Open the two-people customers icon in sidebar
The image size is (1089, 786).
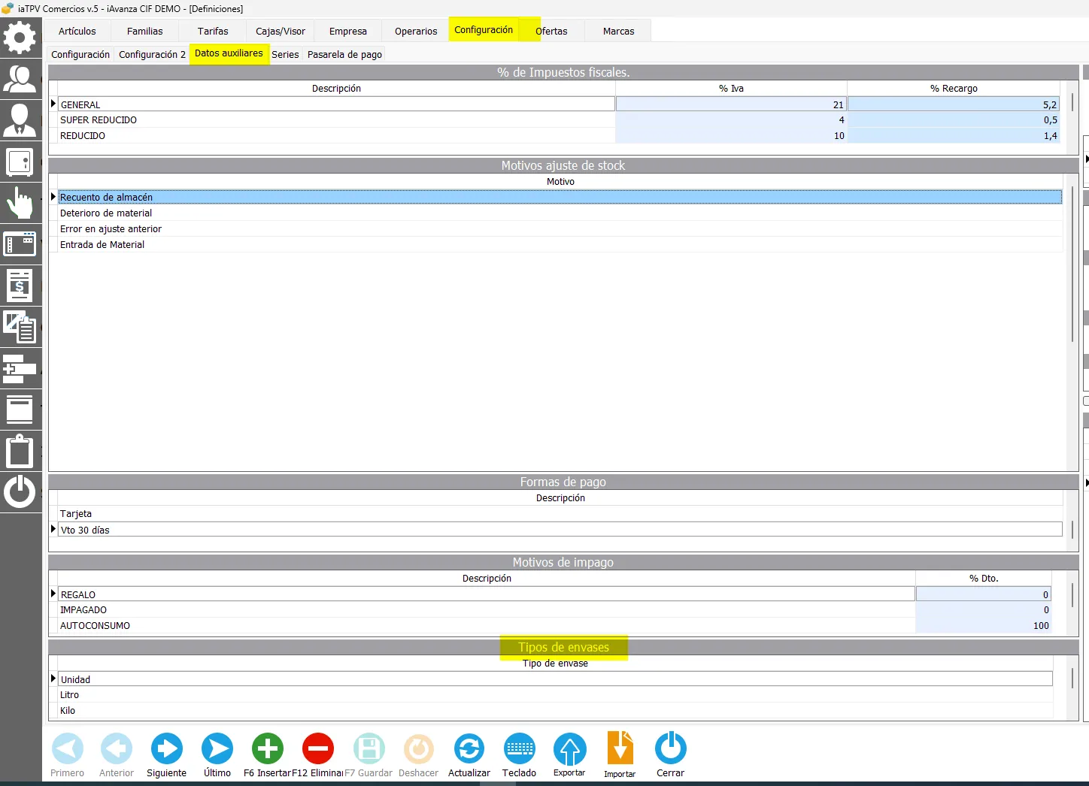[x=20, y=79]
